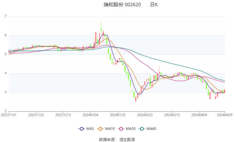The height and width of the screenshot is (142, 234).
Task: Click the 20240125 date axis label
Action: click(x=118, y=115)
